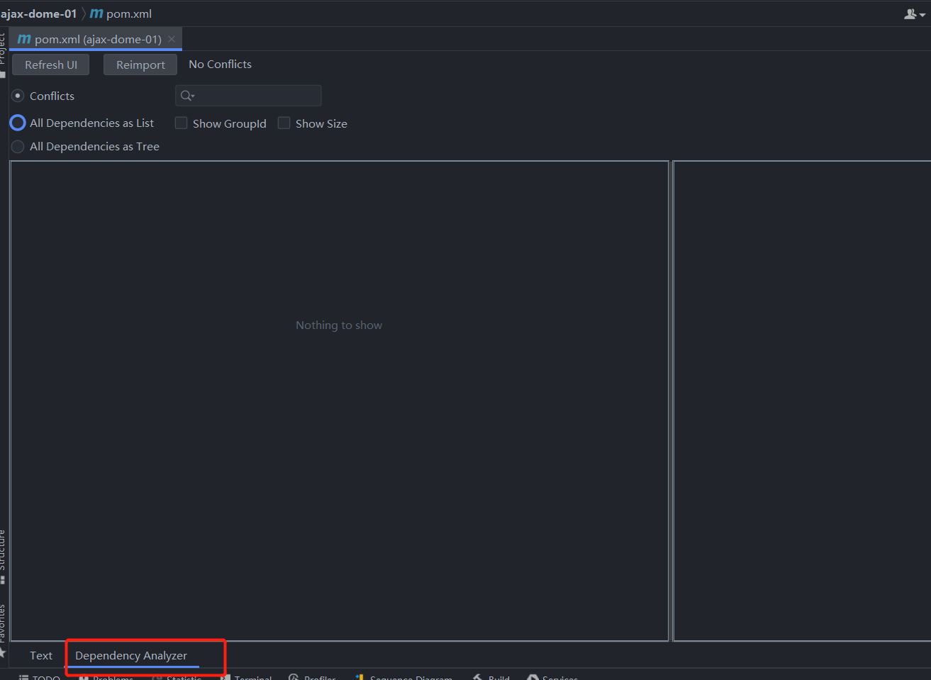931x680 pixels.
Task: Click the Favorites star icon in the left sidebar
Action: pos(3,652)
